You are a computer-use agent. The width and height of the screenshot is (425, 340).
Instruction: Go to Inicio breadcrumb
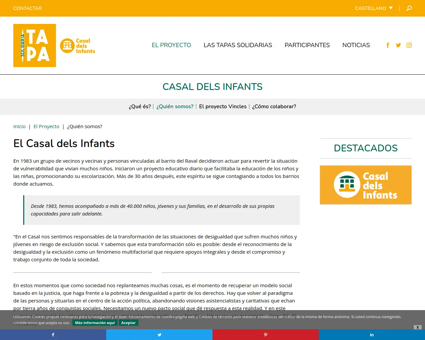19,127
